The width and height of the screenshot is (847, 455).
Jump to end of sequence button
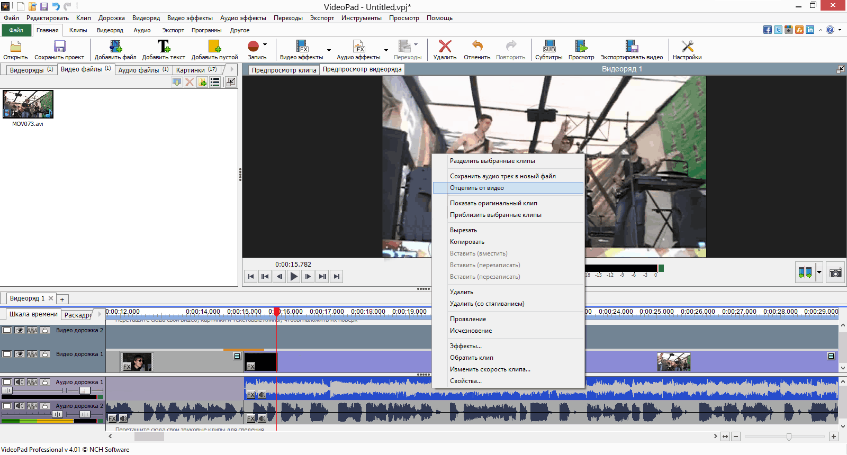coord(336,276)
